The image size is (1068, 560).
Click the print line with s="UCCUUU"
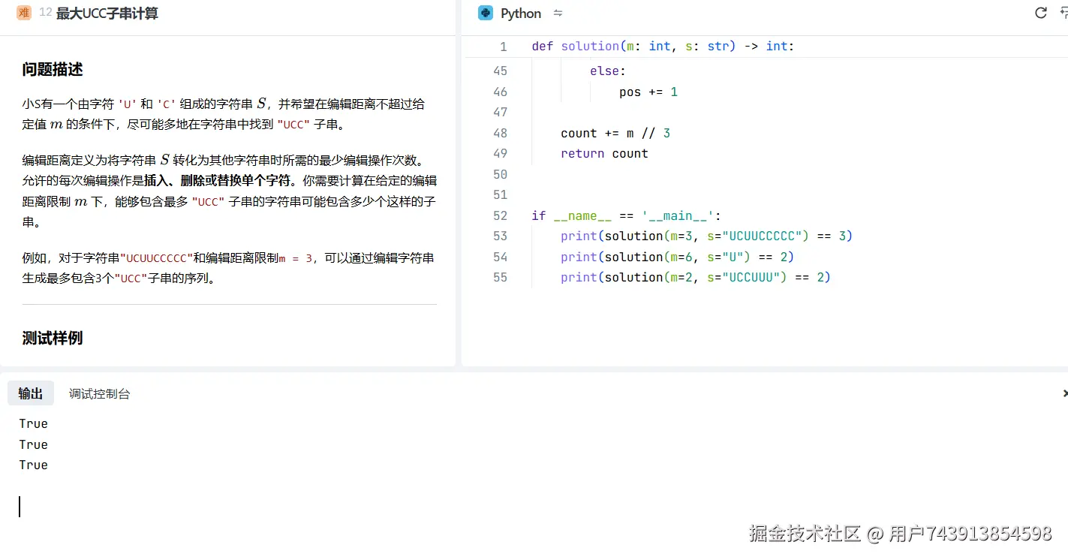(696, 277)
